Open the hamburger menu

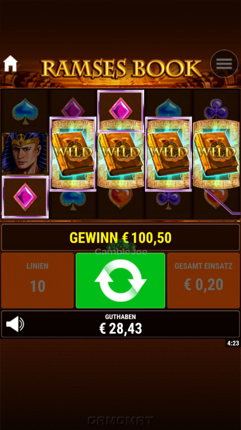(224, 64)
